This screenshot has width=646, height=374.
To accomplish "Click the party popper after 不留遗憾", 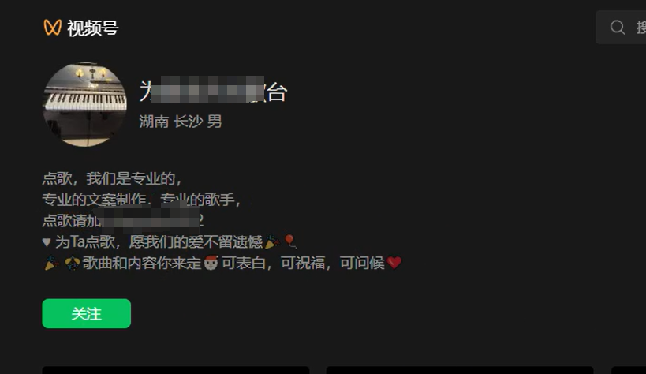I will tap(271, 241).
